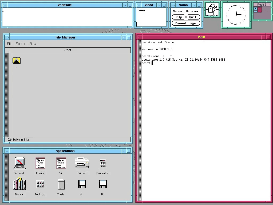Click the Help button in xman
This screenshot has height=205, width=273.
coord(179,17)
